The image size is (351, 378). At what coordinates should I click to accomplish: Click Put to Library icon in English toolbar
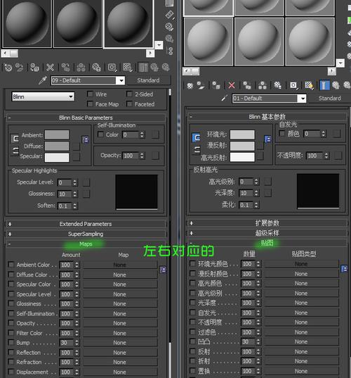tap(96, 68)
